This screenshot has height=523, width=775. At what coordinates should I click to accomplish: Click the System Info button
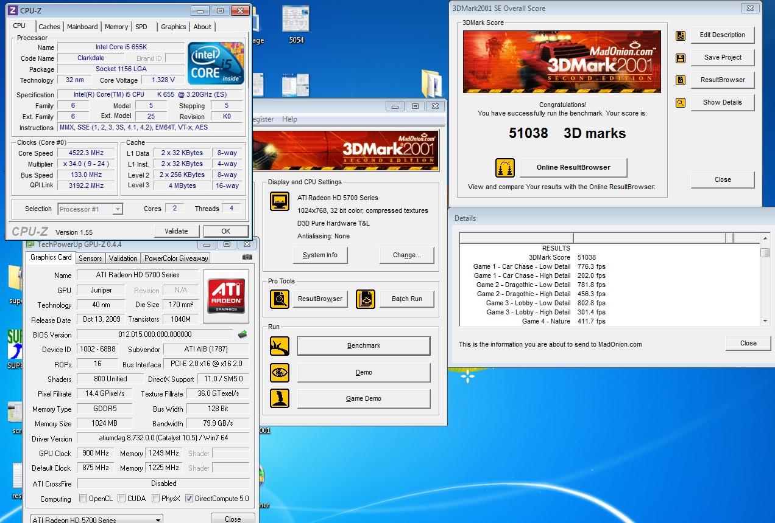click(x=320, y=255)
